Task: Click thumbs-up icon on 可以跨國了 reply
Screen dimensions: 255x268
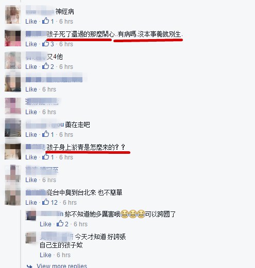Action: click(60, 224)
